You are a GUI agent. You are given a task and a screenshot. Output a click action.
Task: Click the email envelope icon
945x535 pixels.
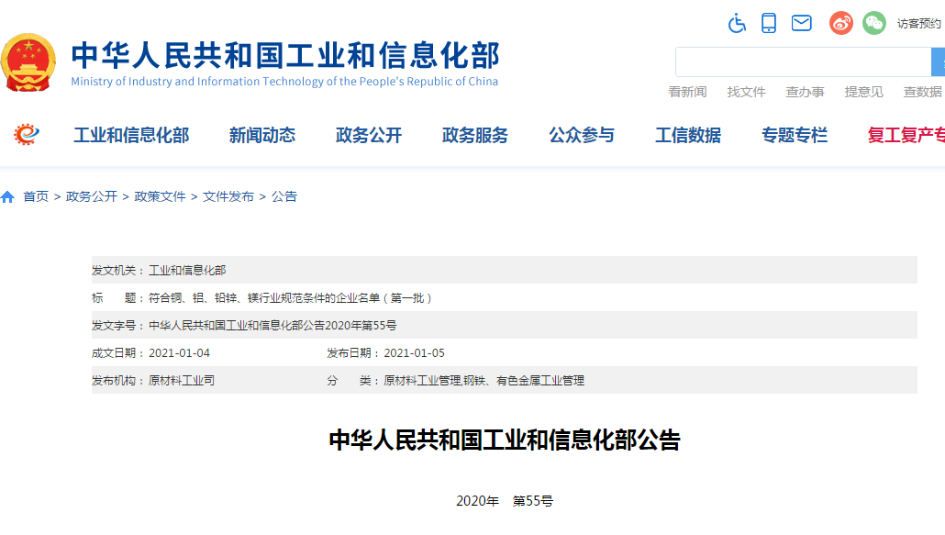pyautogui.click(x=802, y=23)
